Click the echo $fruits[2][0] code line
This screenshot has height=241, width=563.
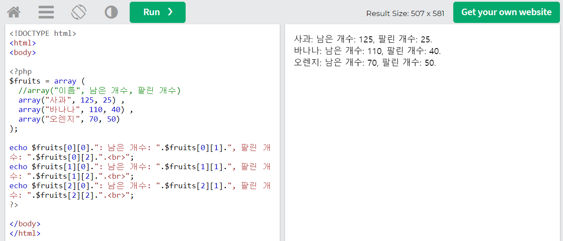[140, 190]
